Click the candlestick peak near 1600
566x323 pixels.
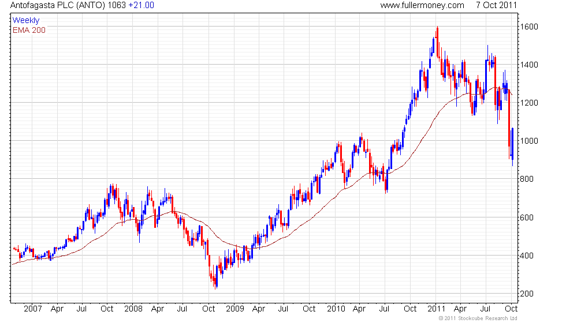pyautogui.click(x=437, y=42)
